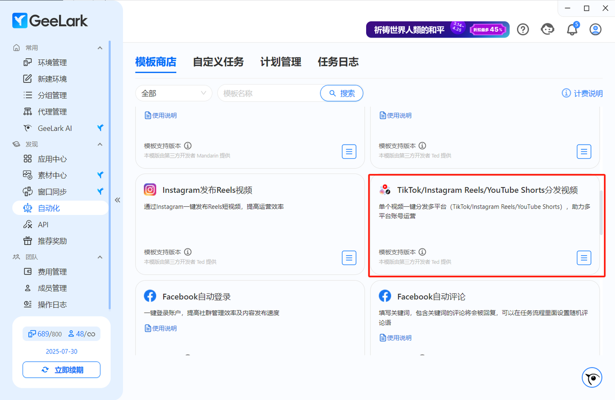Open the 全部 category dropdown
615x400 pixels.
pyautogui.click(x=174, y=93)
